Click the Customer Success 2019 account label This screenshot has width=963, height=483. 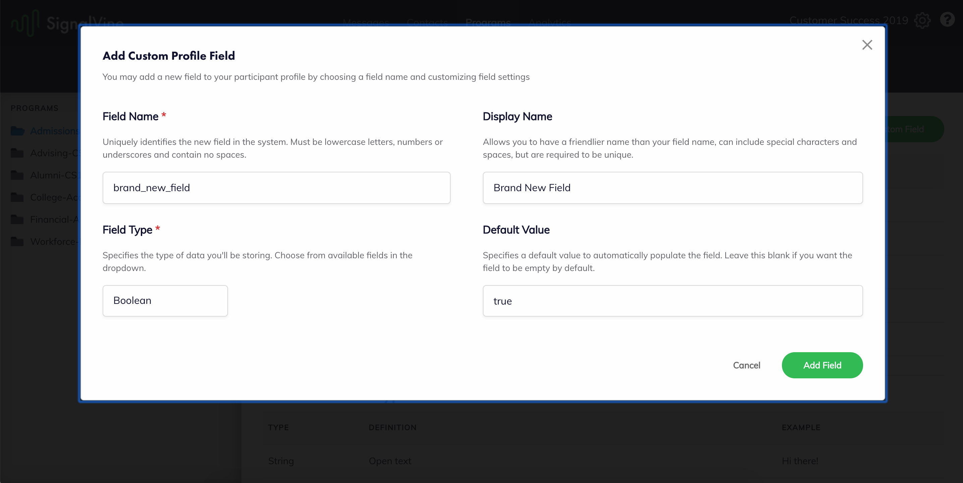coord(849,20)
